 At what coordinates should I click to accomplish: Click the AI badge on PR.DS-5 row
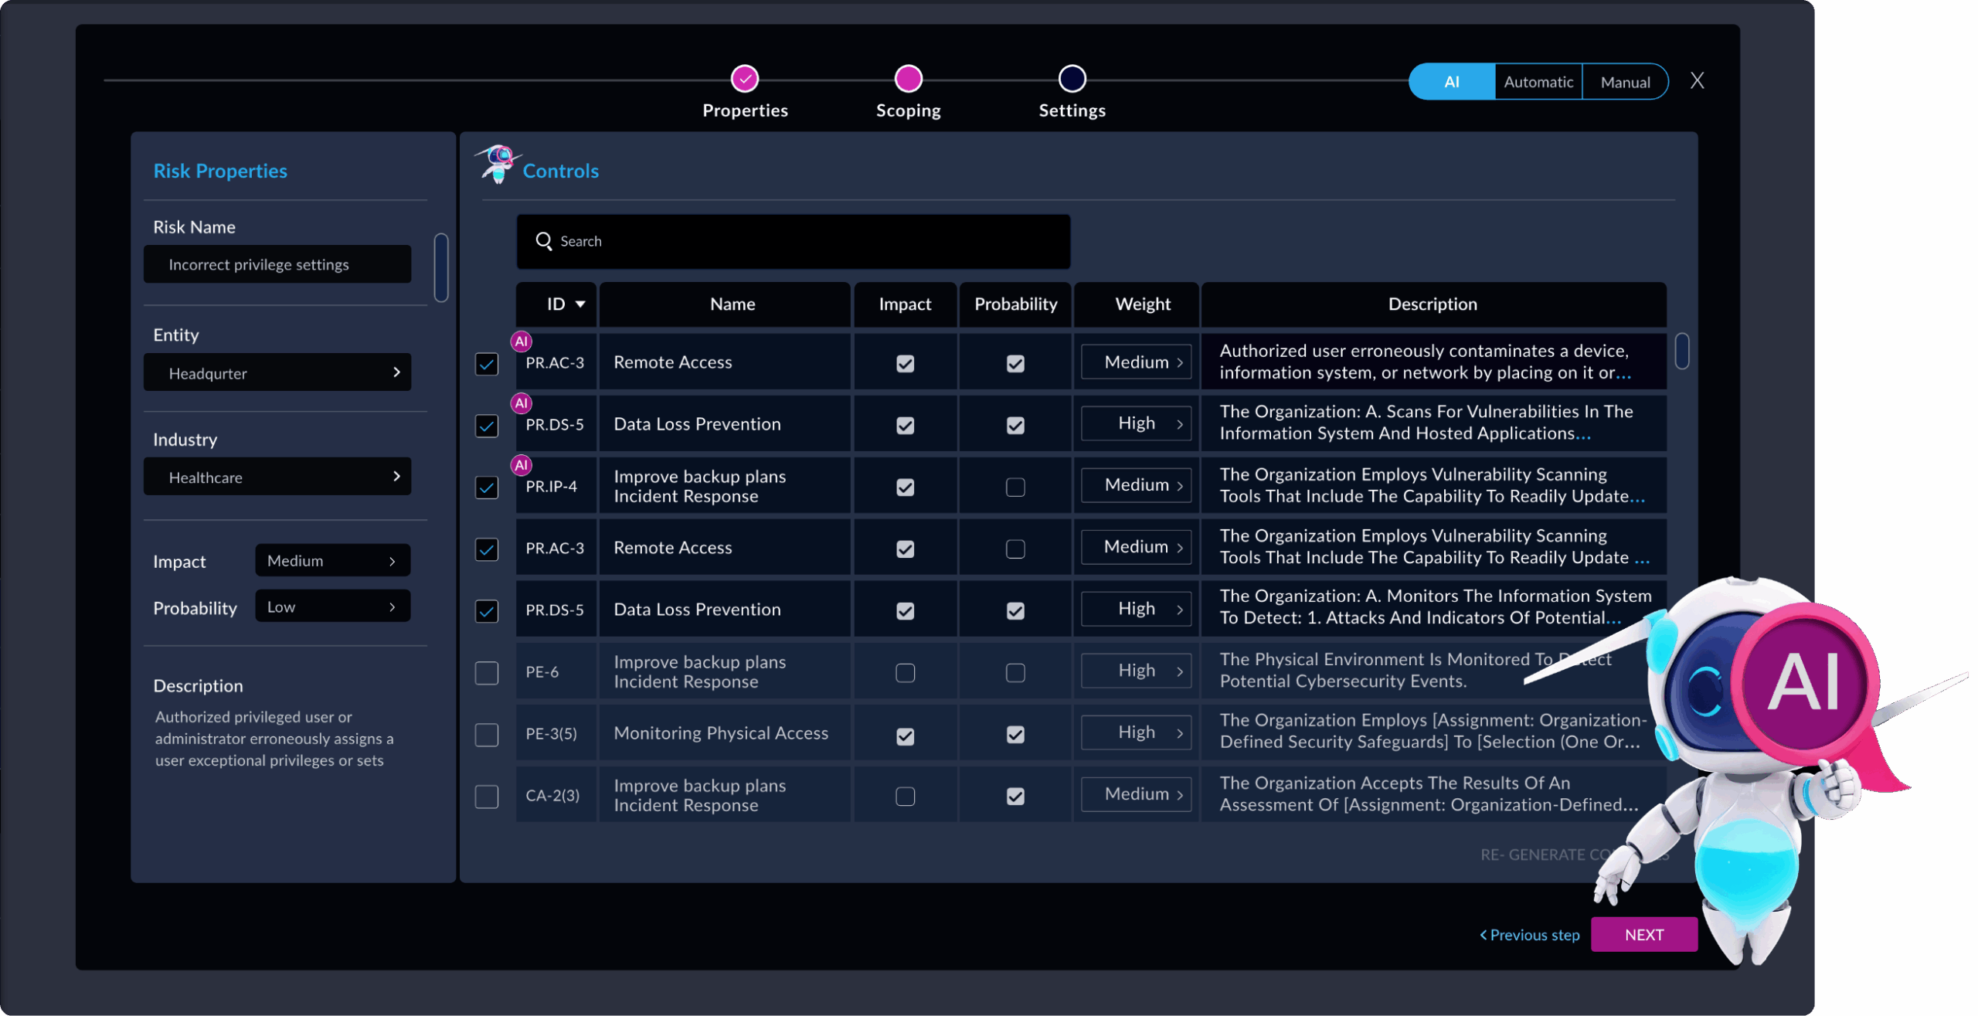pos(522,403)
